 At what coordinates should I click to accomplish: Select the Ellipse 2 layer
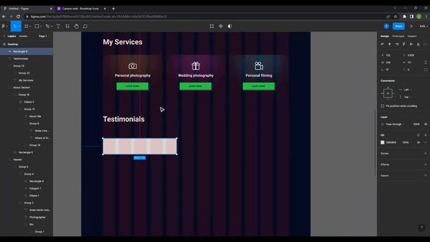27,102
